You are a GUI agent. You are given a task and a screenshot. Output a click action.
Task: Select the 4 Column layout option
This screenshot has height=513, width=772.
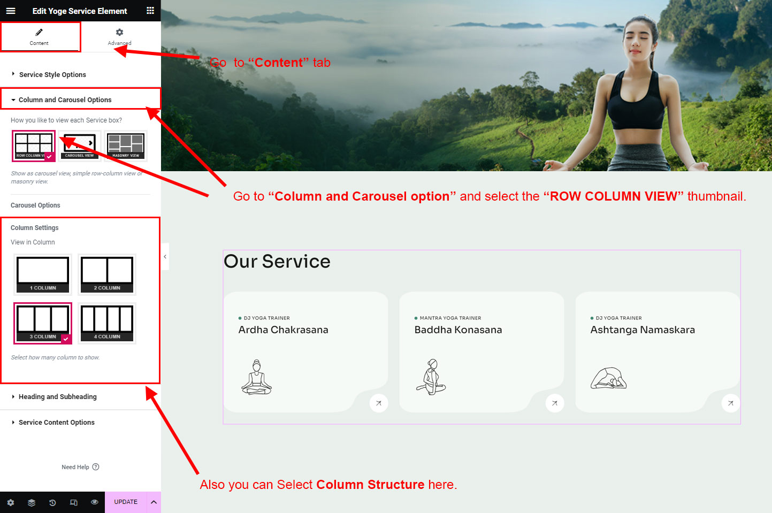(x=107, y=323)
